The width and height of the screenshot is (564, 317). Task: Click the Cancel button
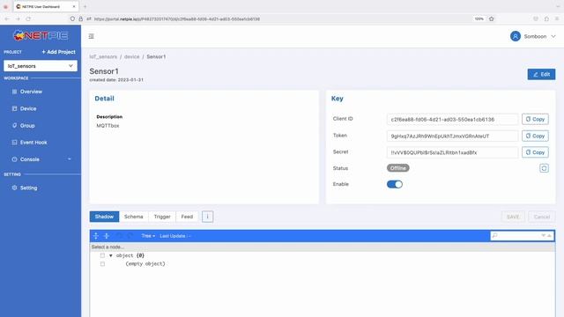click(542, 217)
